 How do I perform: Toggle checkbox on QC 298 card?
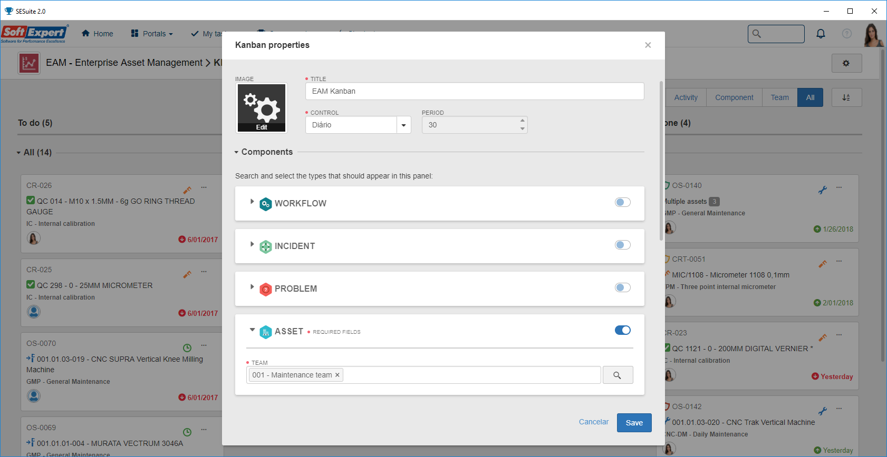click(x=31, y=285)
